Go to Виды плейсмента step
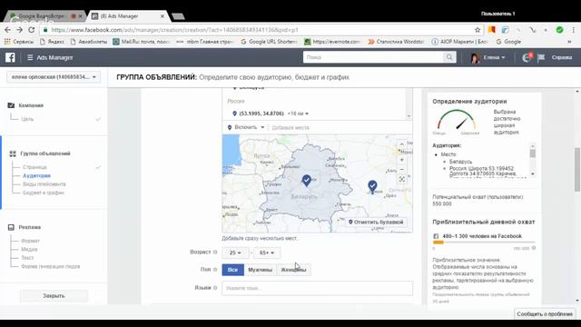The width and height of the screenshot is (581, 327). (44, 184)
